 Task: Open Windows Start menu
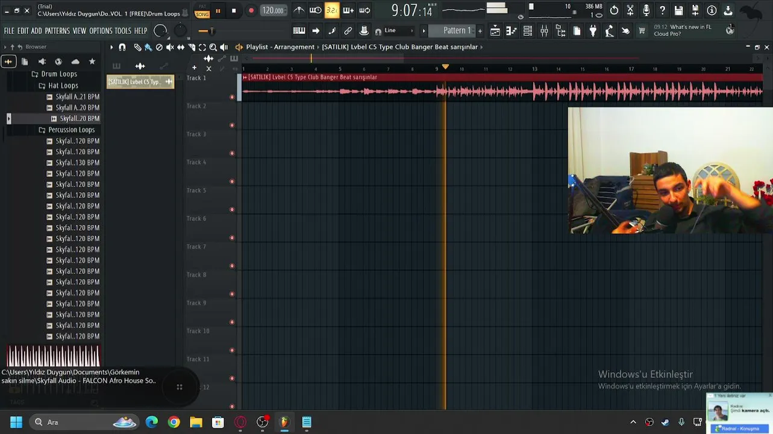(x=16, y=422)
